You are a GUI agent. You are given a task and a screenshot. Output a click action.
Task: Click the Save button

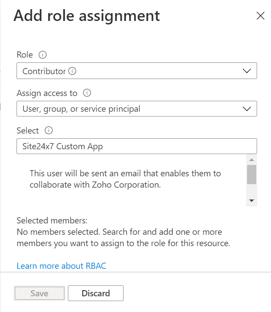click(40, 293)
